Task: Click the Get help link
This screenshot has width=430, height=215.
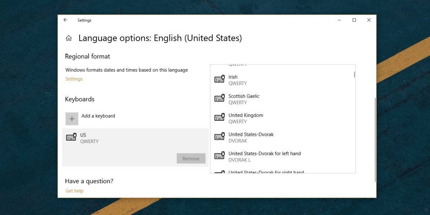Action: pyautogui.click(x=74, y=191)
